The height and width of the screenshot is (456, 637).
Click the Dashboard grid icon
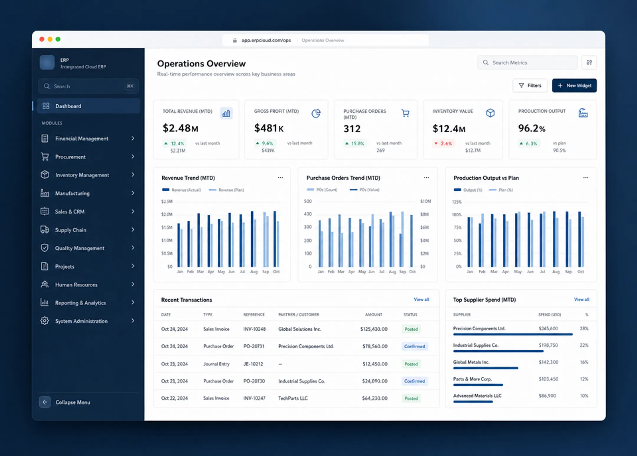tap(46, 106)
